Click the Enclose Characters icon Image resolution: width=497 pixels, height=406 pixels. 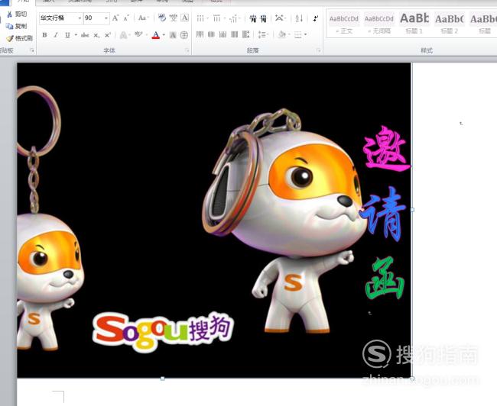click(x=184, y=35)
